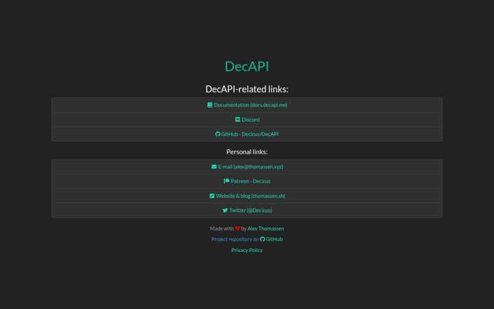Click the red heart icon in footer
494x309 pixels.
237,228
